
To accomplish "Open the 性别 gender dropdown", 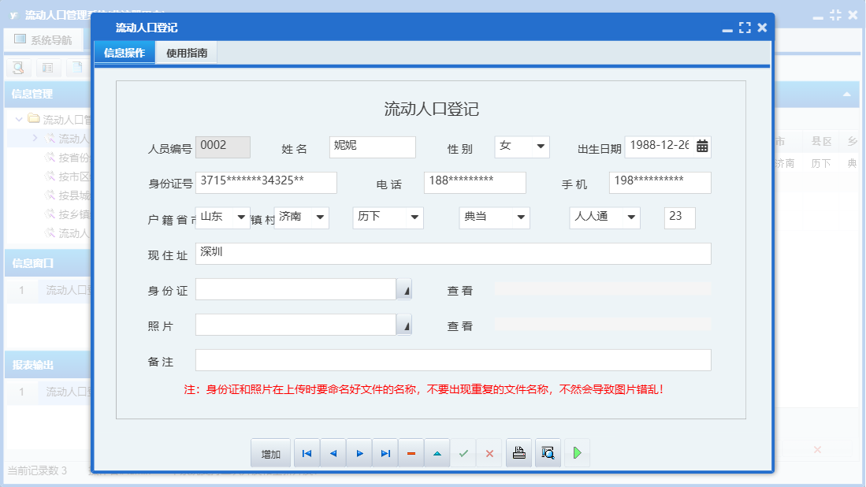I will tap(539, 147).
